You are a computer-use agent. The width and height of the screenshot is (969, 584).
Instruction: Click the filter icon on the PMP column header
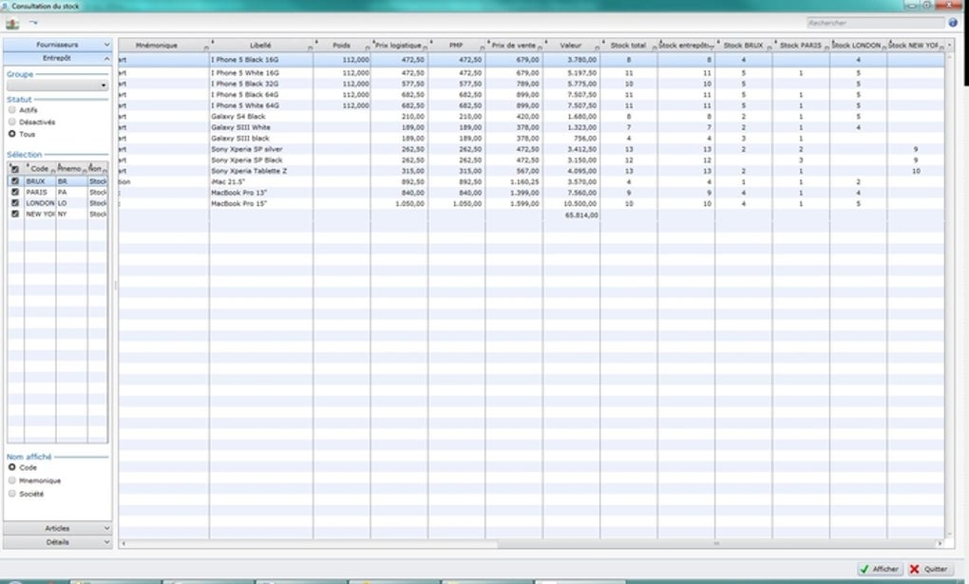pyautogui.click(x=483, y=46)
